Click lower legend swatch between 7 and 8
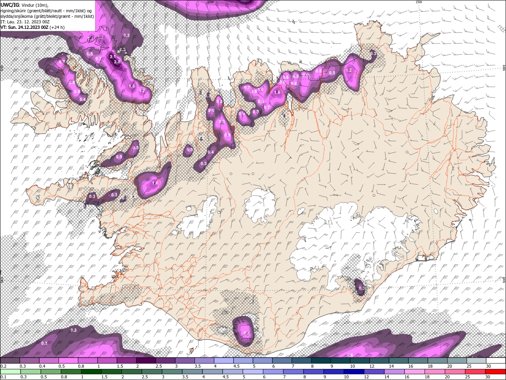This screenshot has width=506, height=380. point(293,372)
